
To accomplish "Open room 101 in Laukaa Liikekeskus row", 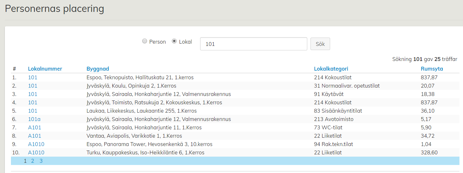I will (x=32, y=111).
